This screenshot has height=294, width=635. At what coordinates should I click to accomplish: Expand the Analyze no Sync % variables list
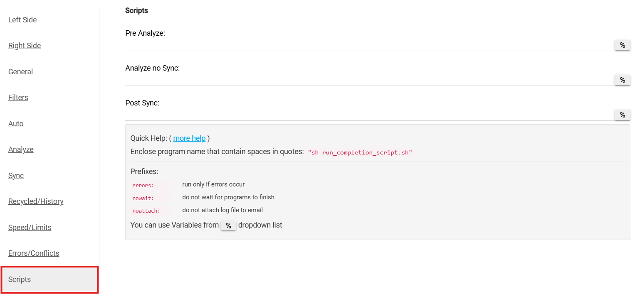pyautogui.click(x=622, y=80)
